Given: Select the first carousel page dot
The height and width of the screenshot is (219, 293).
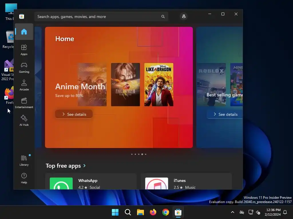Looking at the screenshot, I should coord(132,154).
